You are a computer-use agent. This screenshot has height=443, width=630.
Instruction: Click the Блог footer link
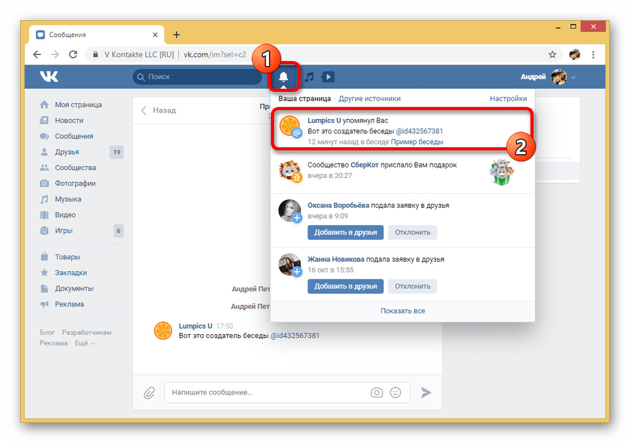pyautogui.click(x=47, y=332)
